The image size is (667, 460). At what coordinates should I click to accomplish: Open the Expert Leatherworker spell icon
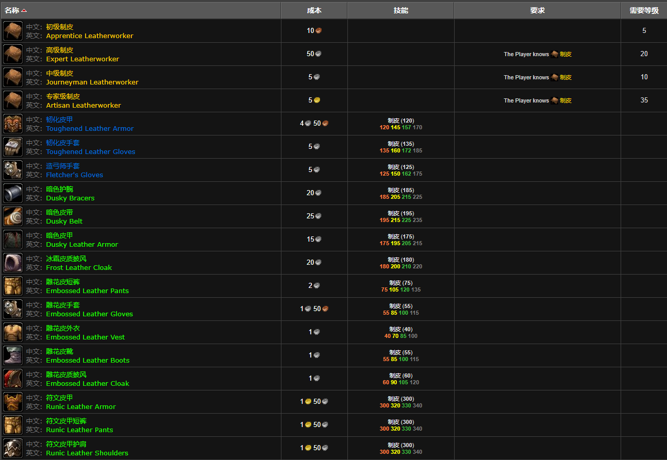(13, 54)
